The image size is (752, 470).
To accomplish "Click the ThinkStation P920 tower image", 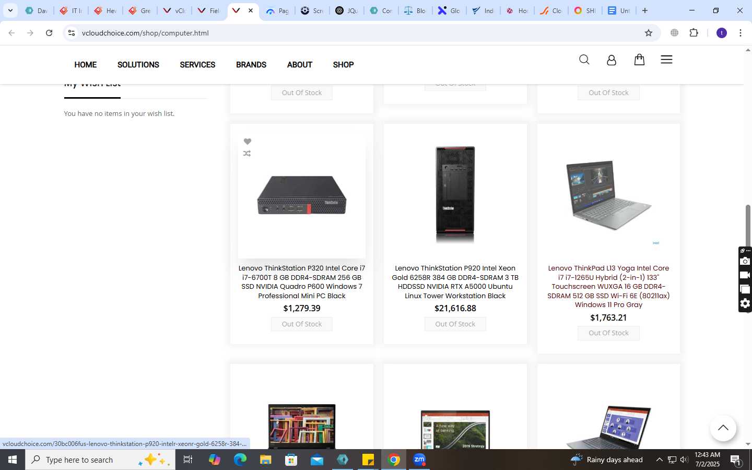I will (x=455, y=194).
